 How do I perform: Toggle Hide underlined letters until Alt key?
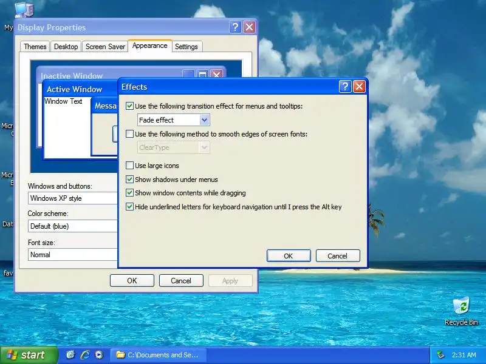click(x=129, y=206)
